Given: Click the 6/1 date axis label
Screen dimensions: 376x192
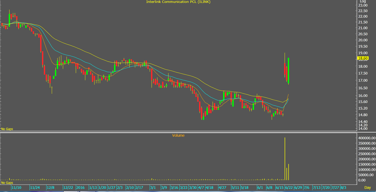Looking at the screenshot, I should 260,188.
